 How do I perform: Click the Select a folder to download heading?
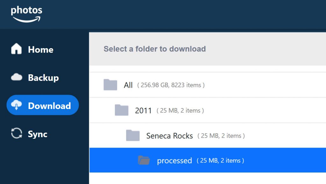click(154, 49)
